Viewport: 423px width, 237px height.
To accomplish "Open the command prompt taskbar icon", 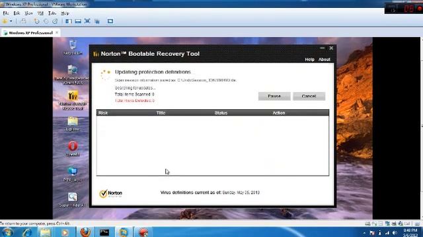I will tap(104, 232).
